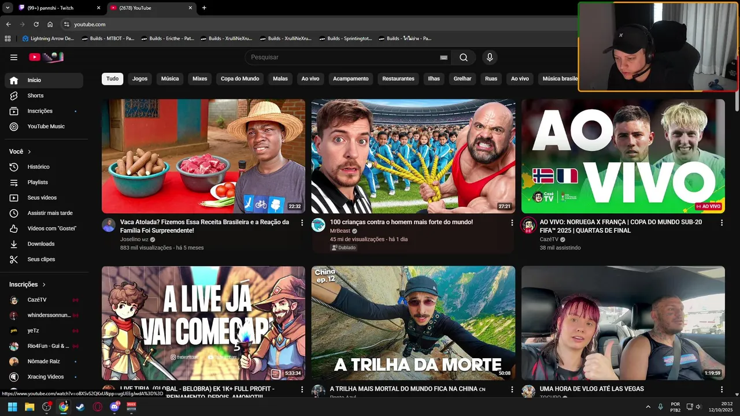Open Builds - MTBOT bookmark
Viewport: 740px width, 416px height.
click(108, 39)
